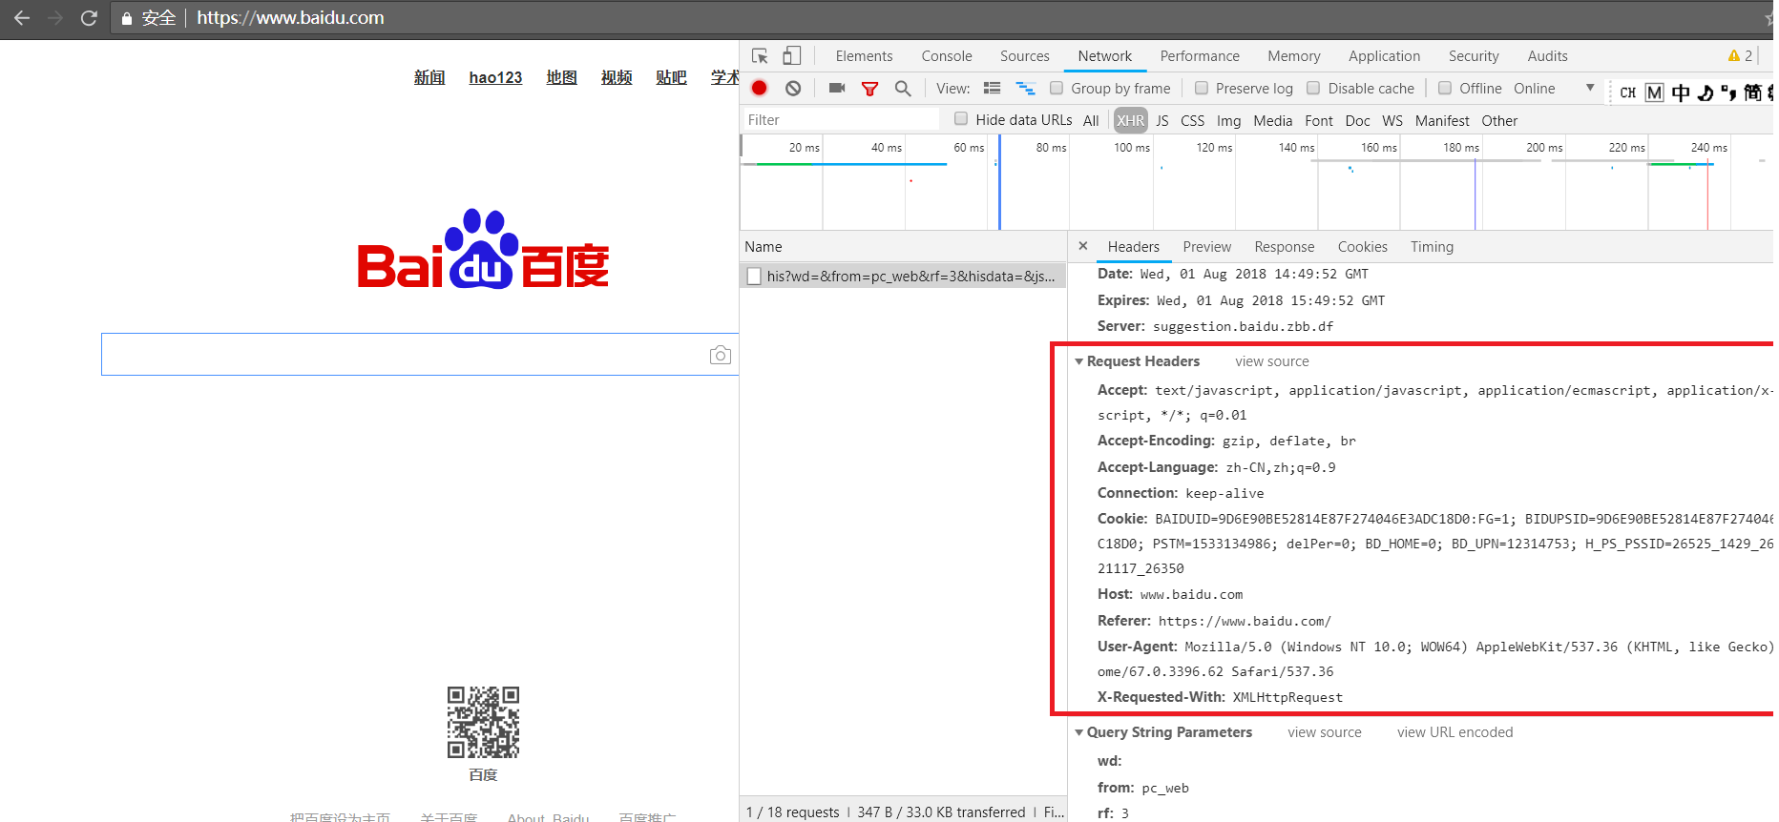Click view source next to Request Headers
1779x822 pixels.
pyautogui.click(x=1272, y=361)
